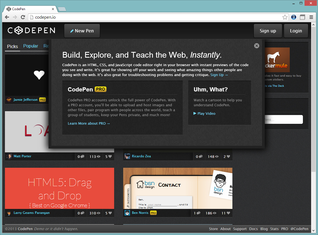Click Larry Geams Parangan's avatar
The image size is (318, 235).
pyautogui.click(x=9, y=213)
